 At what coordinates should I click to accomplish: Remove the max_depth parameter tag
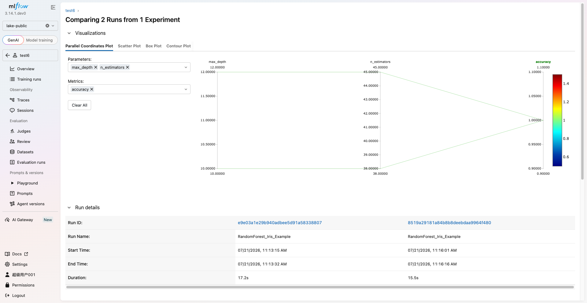point(96,67)
